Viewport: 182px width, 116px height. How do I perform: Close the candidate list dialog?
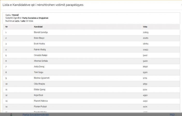pos(182,5)
